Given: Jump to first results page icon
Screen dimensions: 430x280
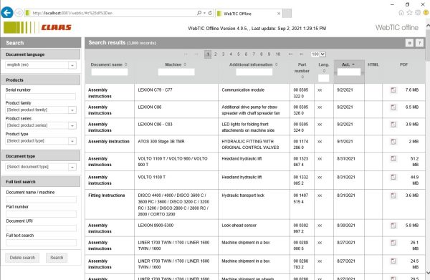Looking at the screenshot, I should click(x=186, y=54).
